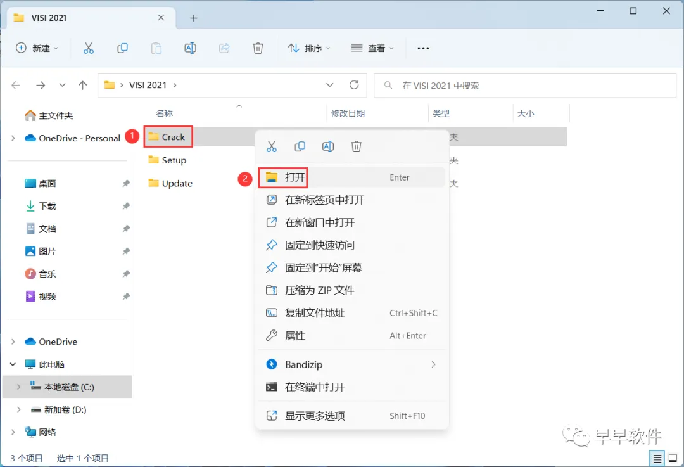Select the Setup folder
The image size is (684, 467).
tap(167, 160)
